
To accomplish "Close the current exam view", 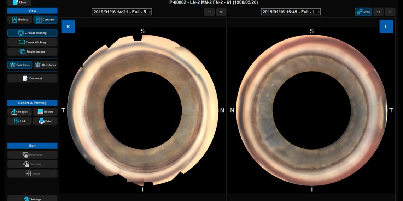I will tap(19, 2).
